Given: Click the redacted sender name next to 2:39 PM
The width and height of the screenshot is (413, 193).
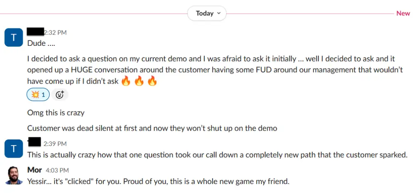Looking at the screenshot, I should click(x=35, y=143).
